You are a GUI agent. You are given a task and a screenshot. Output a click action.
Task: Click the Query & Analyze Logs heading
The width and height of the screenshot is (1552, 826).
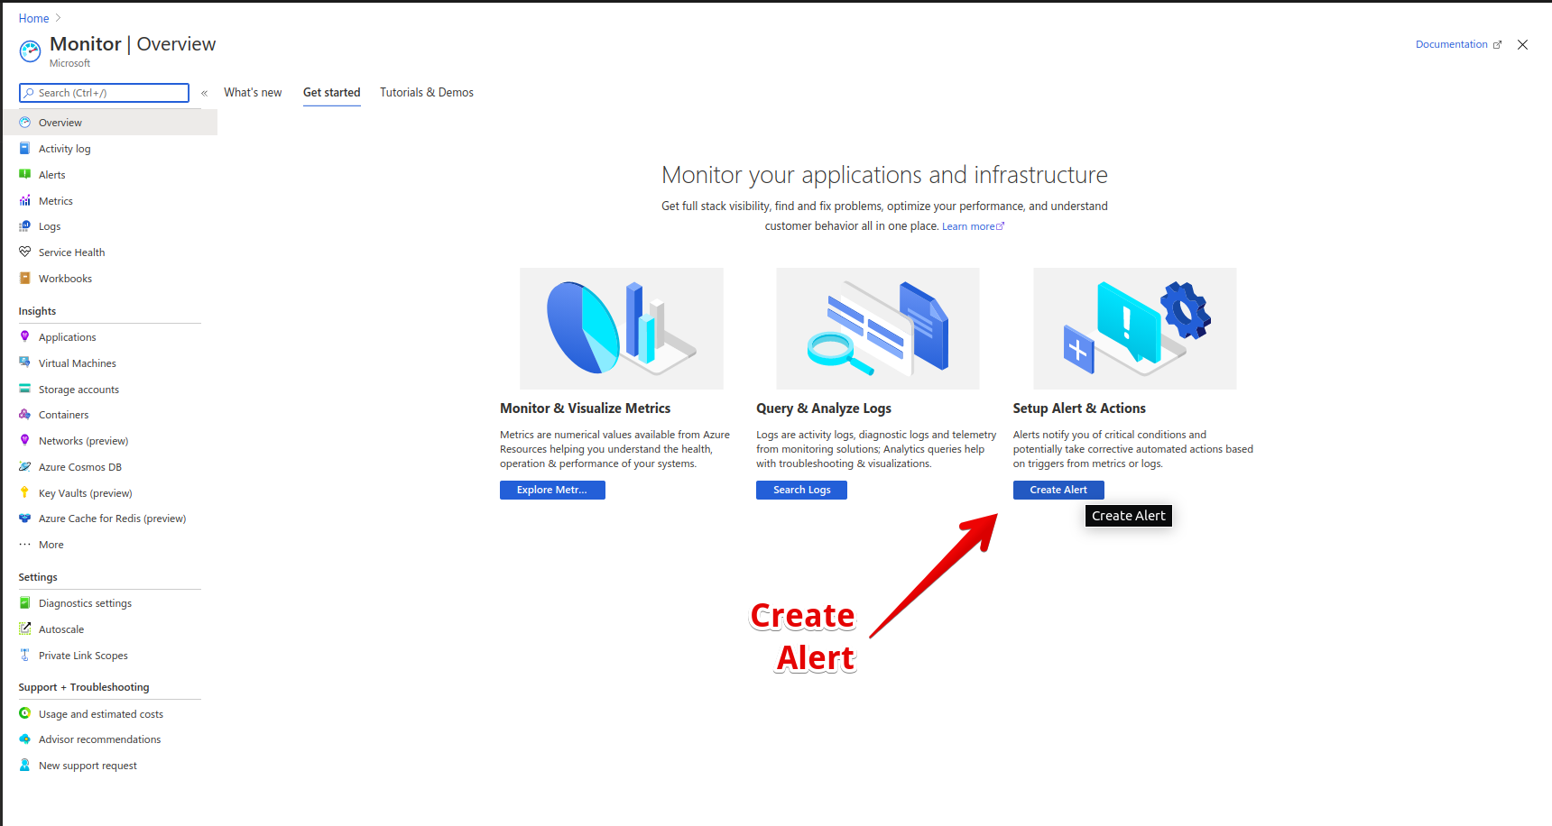click(x=824, y=408)
